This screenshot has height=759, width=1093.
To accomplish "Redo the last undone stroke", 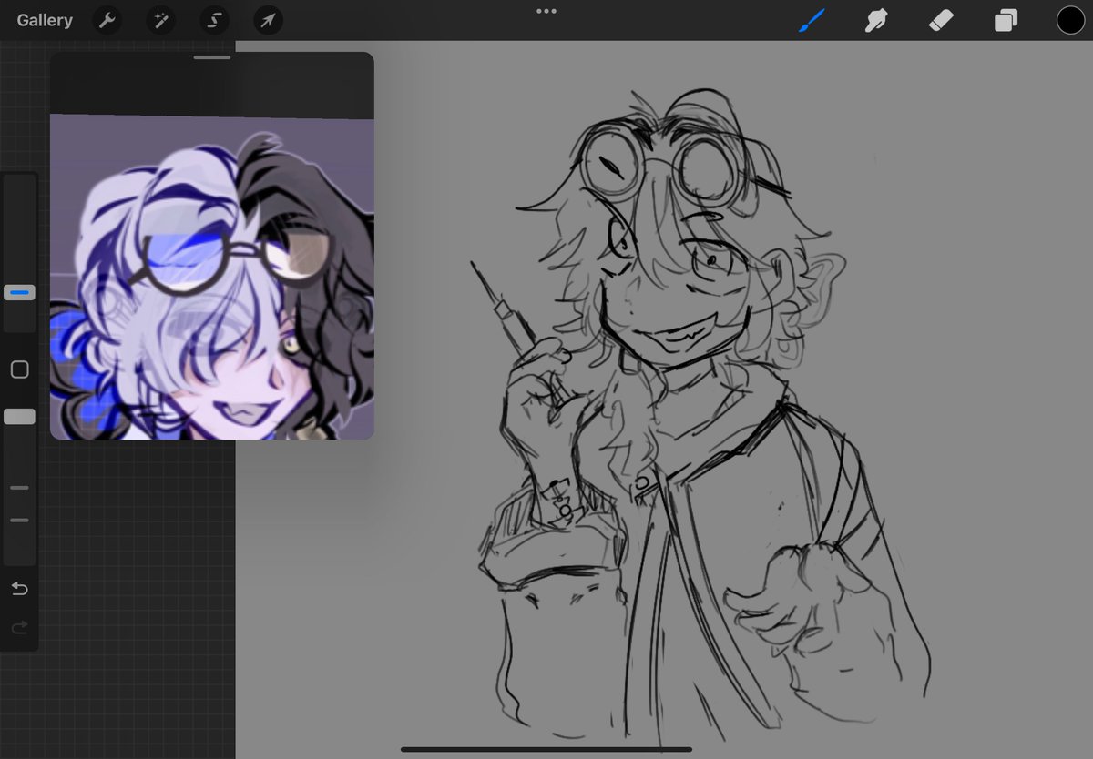I will pos(19,627).
